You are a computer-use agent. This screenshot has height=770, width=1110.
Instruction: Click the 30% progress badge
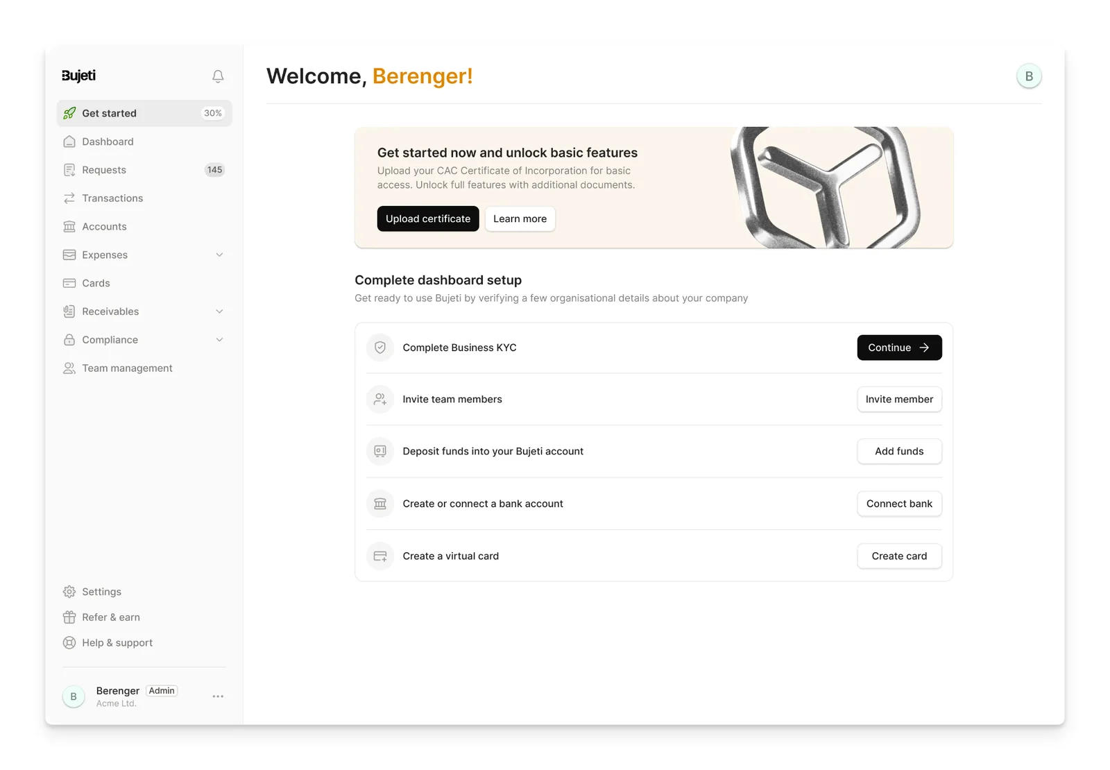coord(213,113)
